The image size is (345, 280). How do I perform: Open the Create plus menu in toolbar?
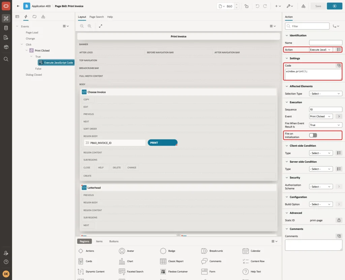point(278,6)
